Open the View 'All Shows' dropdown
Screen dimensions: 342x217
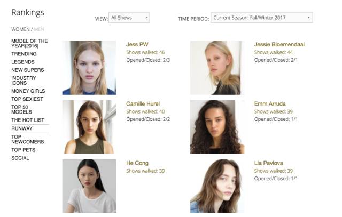129,18
